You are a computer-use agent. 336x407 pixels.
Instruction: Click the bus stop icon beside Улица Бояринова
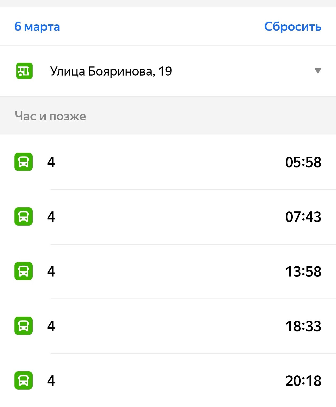click(x=24, y=71)
